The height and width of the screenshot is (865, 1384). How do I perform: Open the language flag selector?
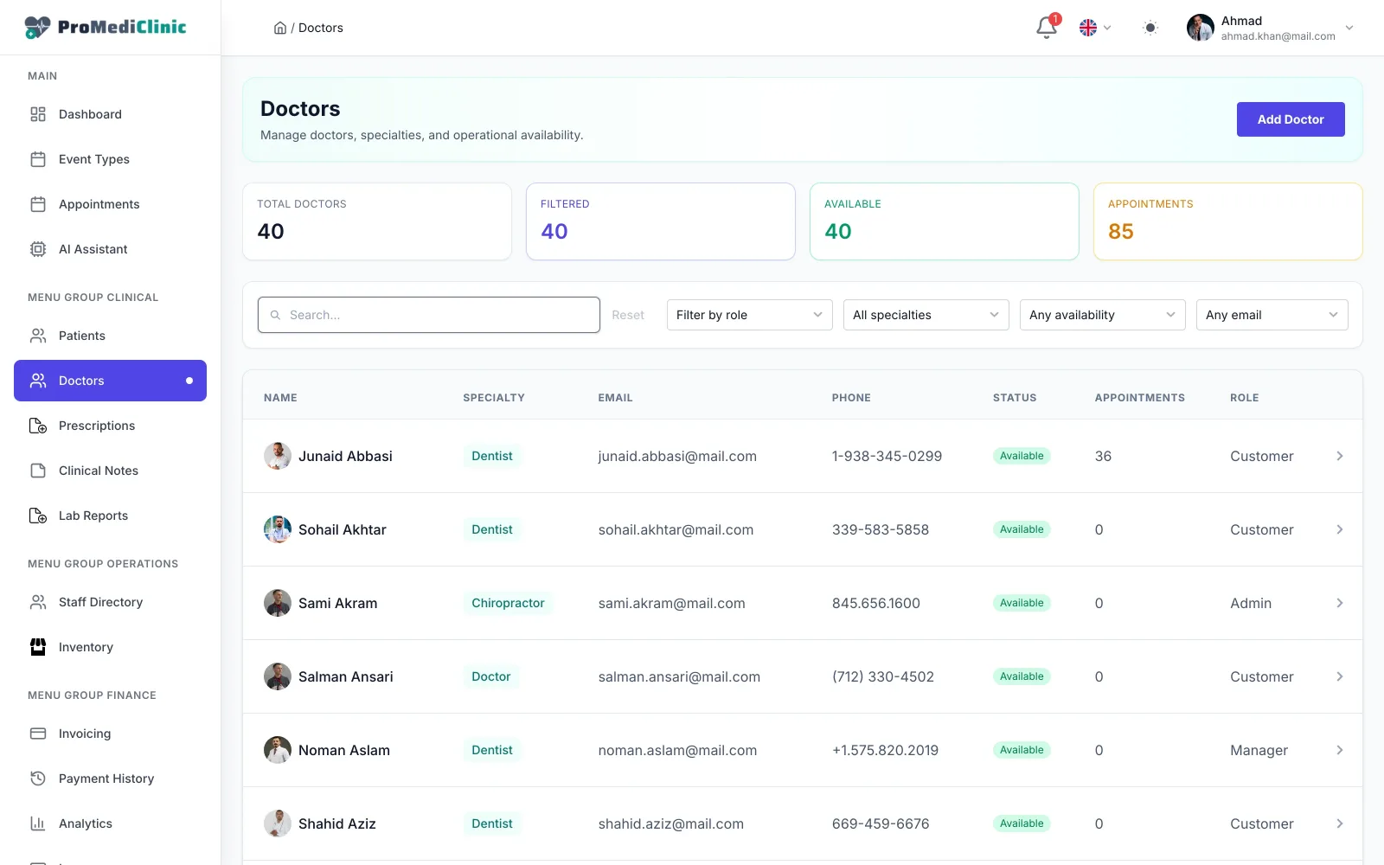(x=1095, y=28)
